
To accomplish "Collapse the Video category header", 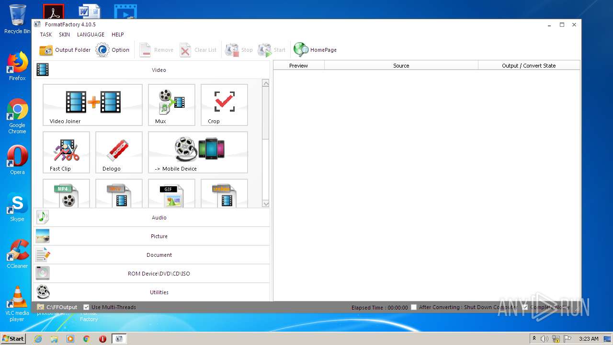I will click(x=152, y=70).
